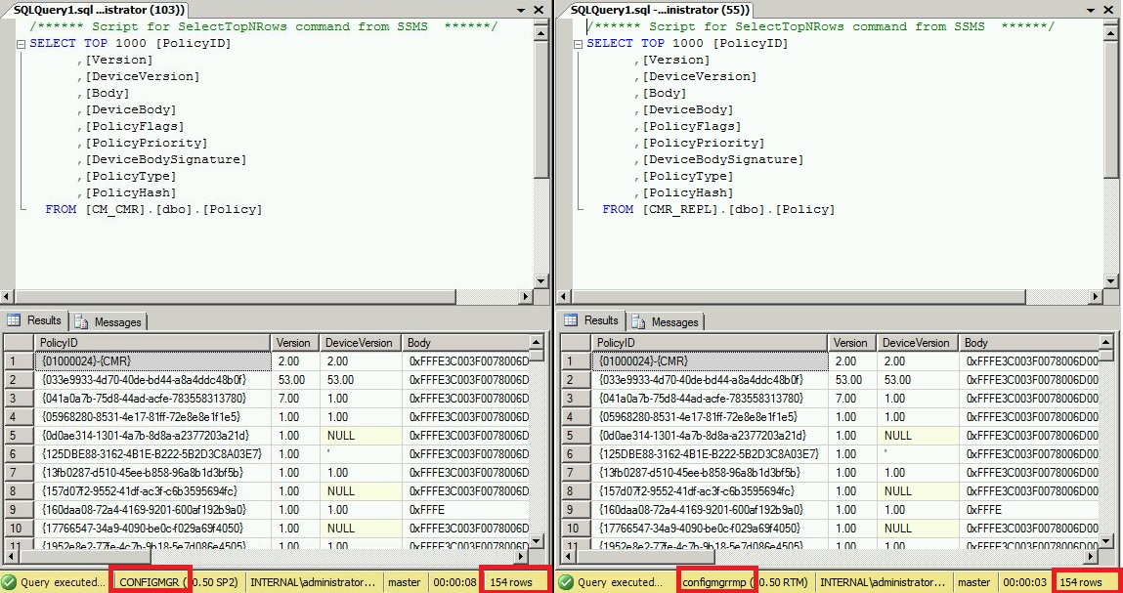The image size is (1123, 593).
Task: Click the green query executed icon on left
Action: pos(9,582)
